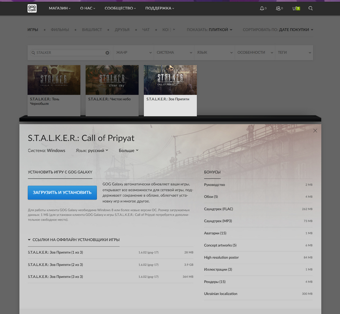Open the ЖАНР filter dropdown
The width and height of the screenshot is (340, 314).
pos(134,53)
